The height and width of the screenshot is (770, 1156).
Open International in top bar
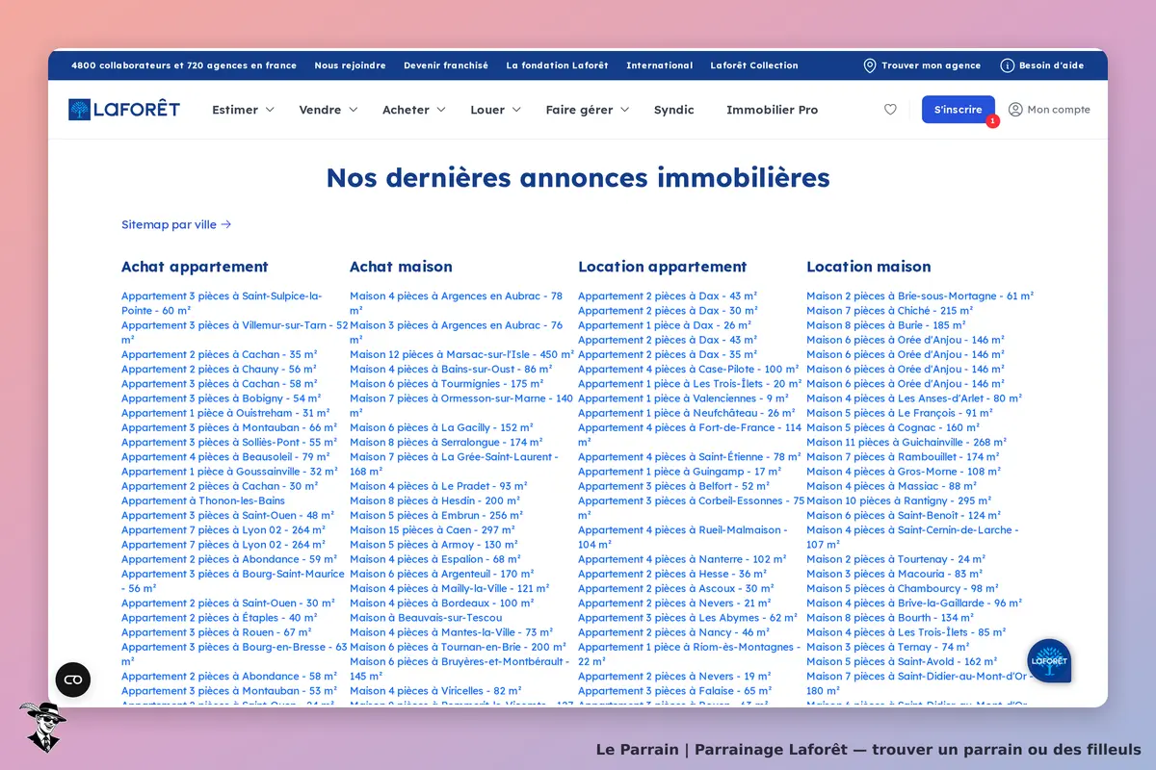659,65
